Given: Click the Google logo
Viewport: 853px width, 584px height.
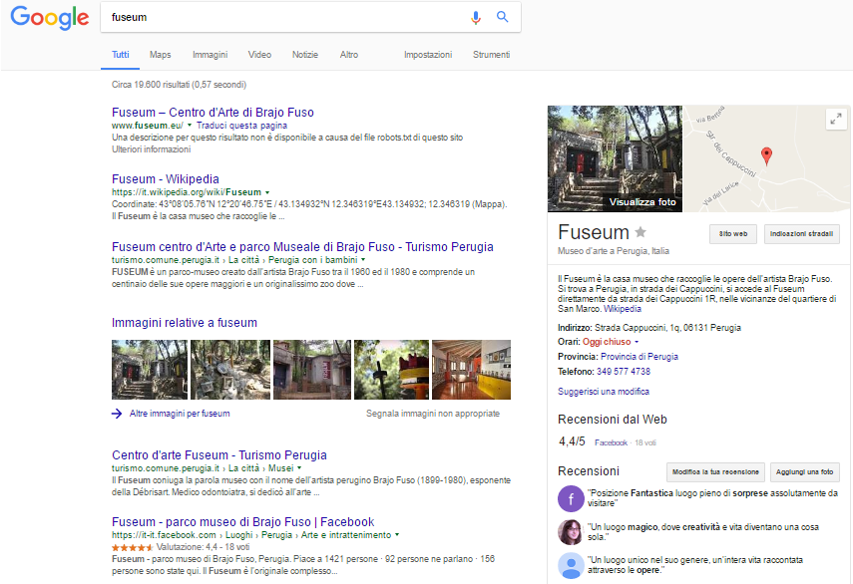Looking at the screenshot, I should pos(50,17).
